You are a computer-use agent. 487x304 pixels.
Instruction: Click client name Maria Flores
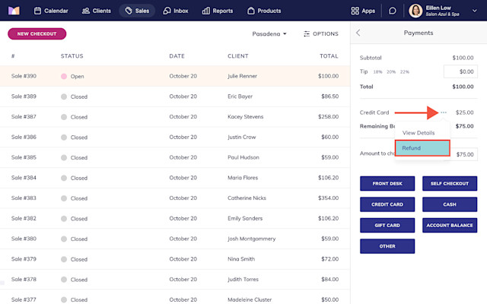pyautogui.click(x=243, y=178)
